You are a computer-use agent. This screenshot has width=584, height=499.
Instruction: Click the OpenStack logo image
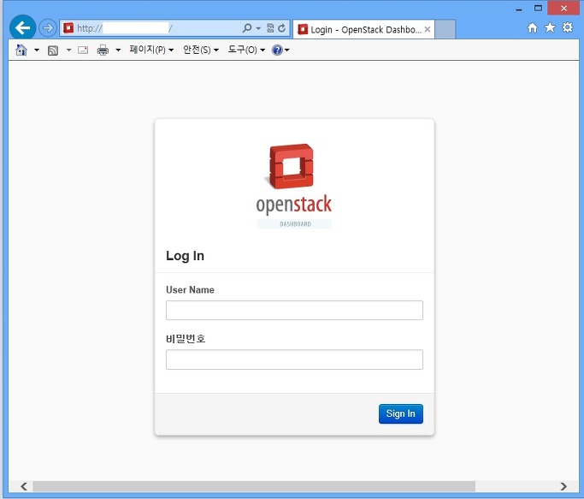tap(294, 186)
